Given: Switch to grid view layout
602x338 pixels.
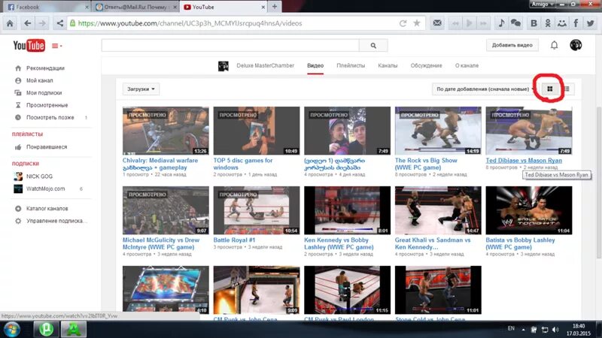Looking at the screenshot, I should (550, 89).
